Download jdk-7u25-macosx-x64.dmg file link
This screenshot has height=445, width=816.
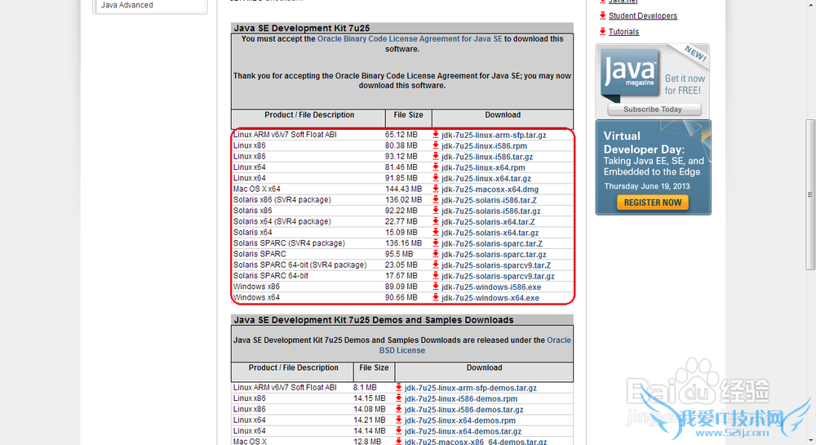pos(490,189)
